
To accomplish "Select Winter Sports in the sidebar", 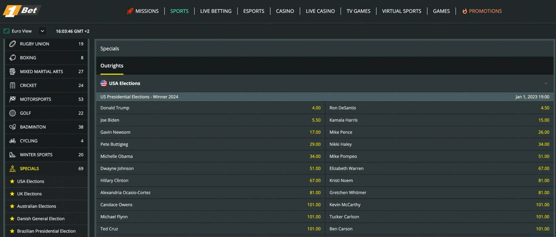I will tap(46, 155).
